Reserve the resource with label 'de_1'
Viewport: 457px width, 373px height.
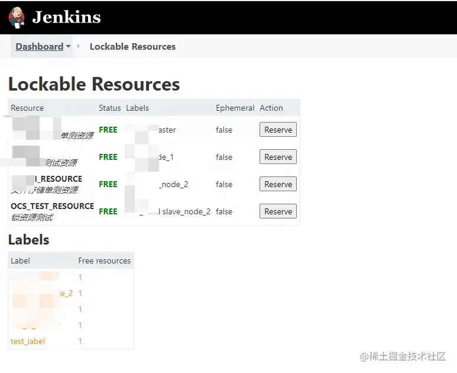278,157
